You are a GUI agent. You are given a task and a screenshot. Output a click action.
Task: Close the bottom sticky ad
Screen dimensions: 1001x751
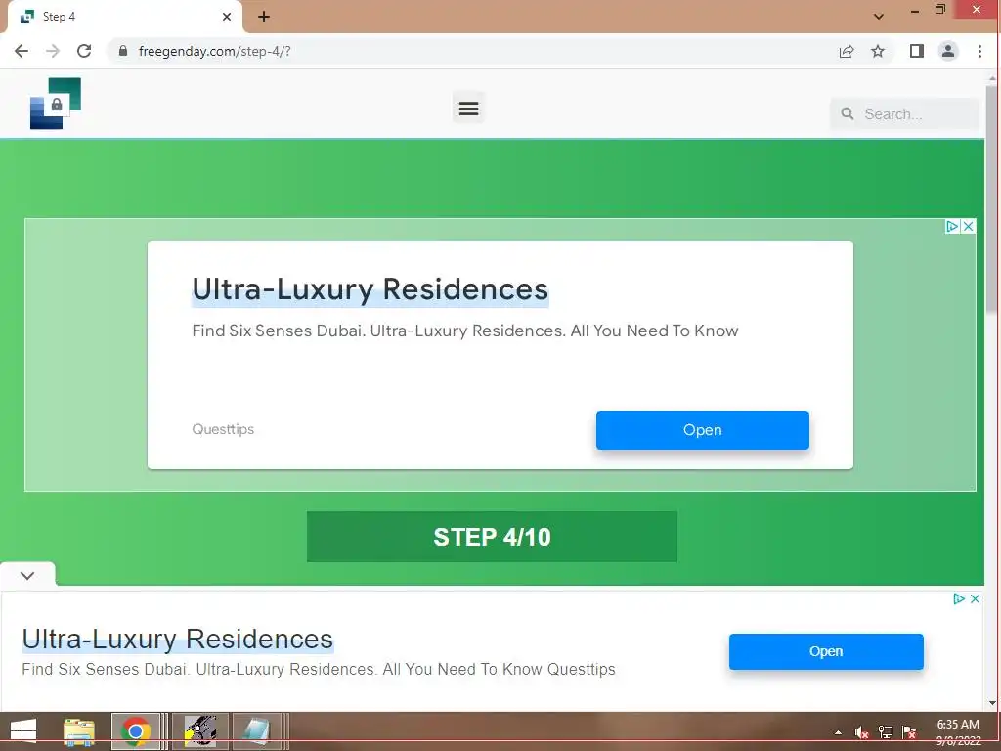pyautogui.click(x=975, y=599)
